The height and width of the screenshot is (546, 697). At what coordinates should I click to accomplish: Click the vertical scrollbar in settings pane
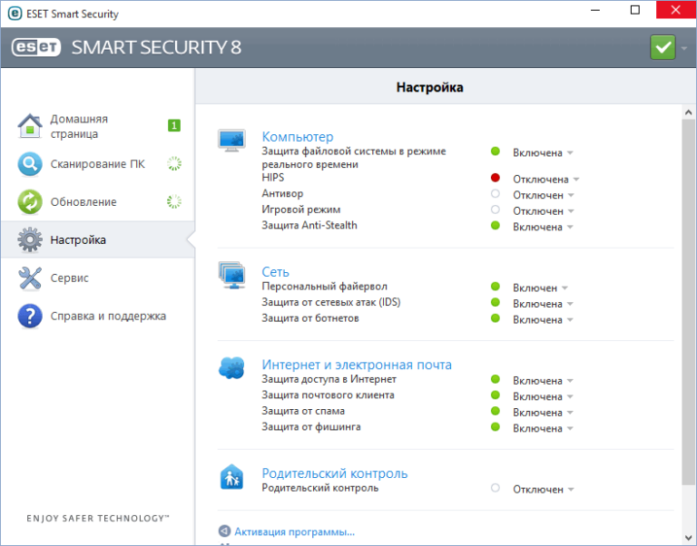pos(689,272)
